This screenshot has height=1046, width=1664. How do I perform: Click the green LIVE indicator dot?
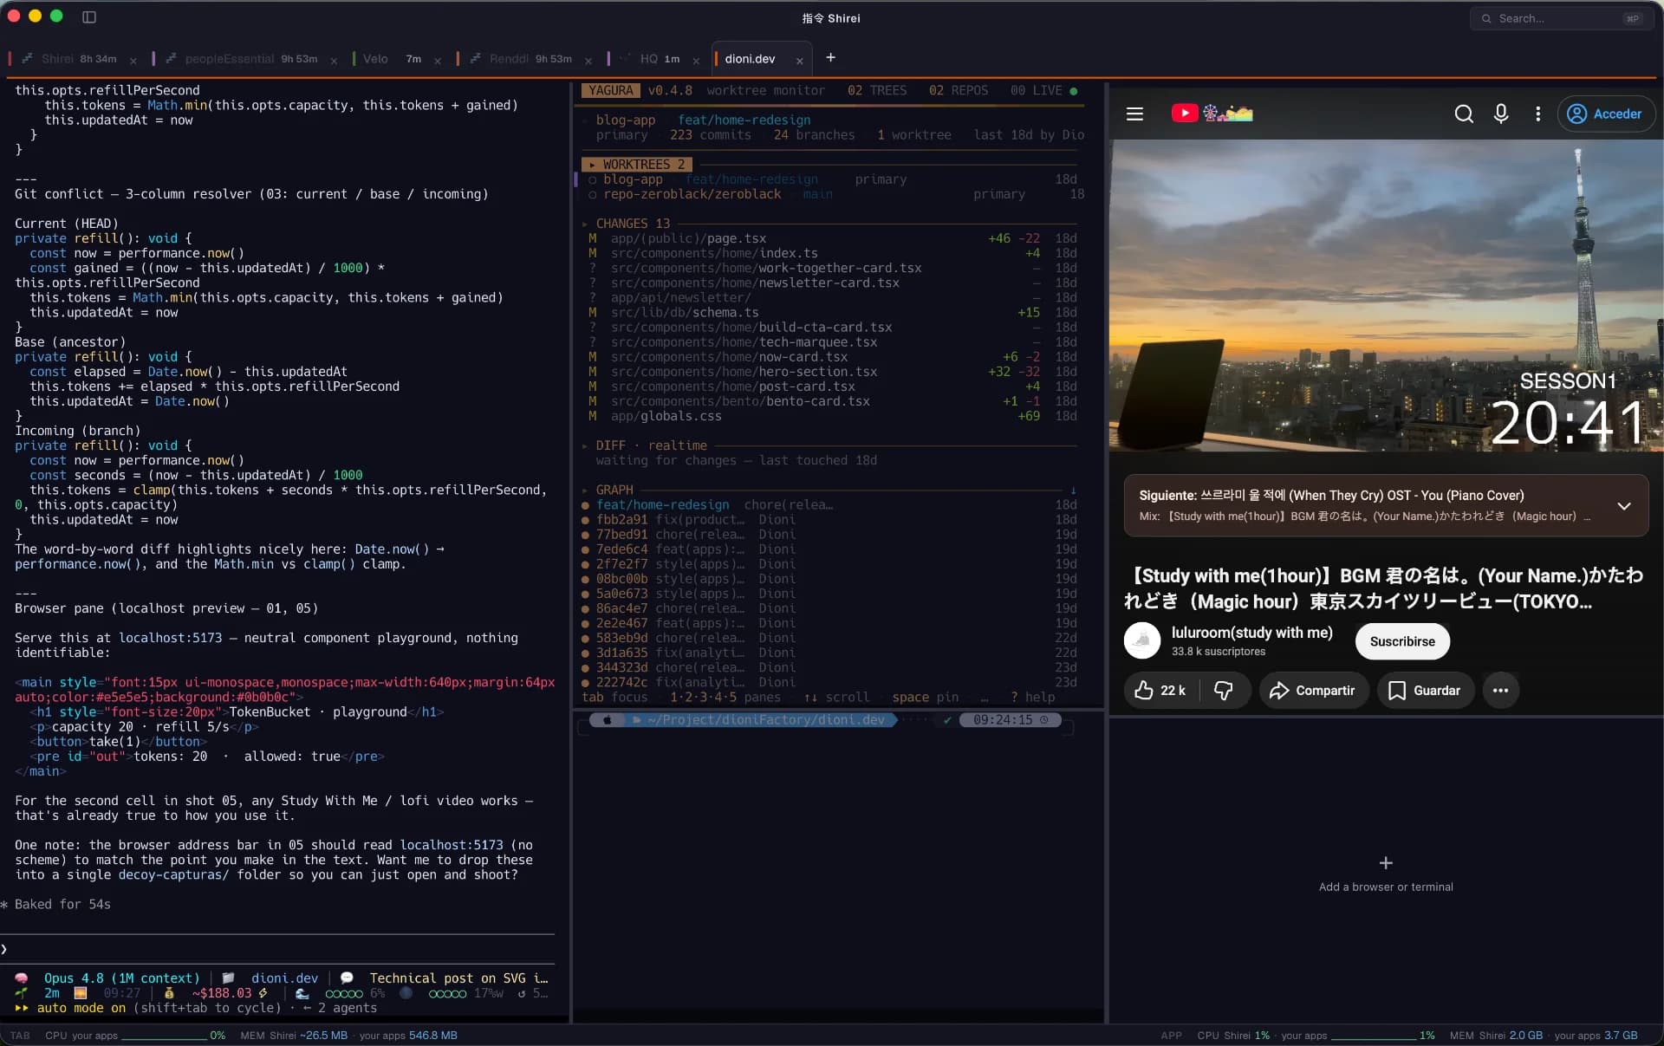click(1073, 91)
